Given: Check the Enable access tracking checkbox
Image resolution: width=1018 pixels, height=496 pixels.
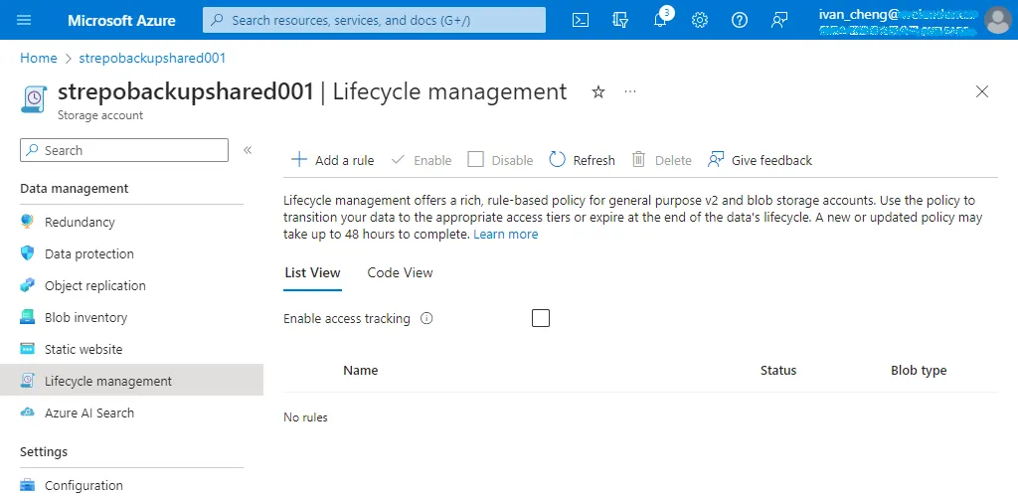Looking at the screenshot, I should pyautogui.click(x=540, y=318).
